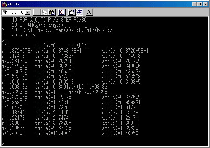Click the value atn(b)=0.959931
Screen dimensions: 210x148
(x=121, y=102)
